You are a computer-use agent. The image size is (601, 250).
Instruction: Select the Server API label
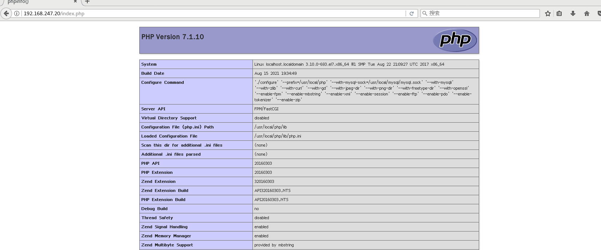[153, 109]
